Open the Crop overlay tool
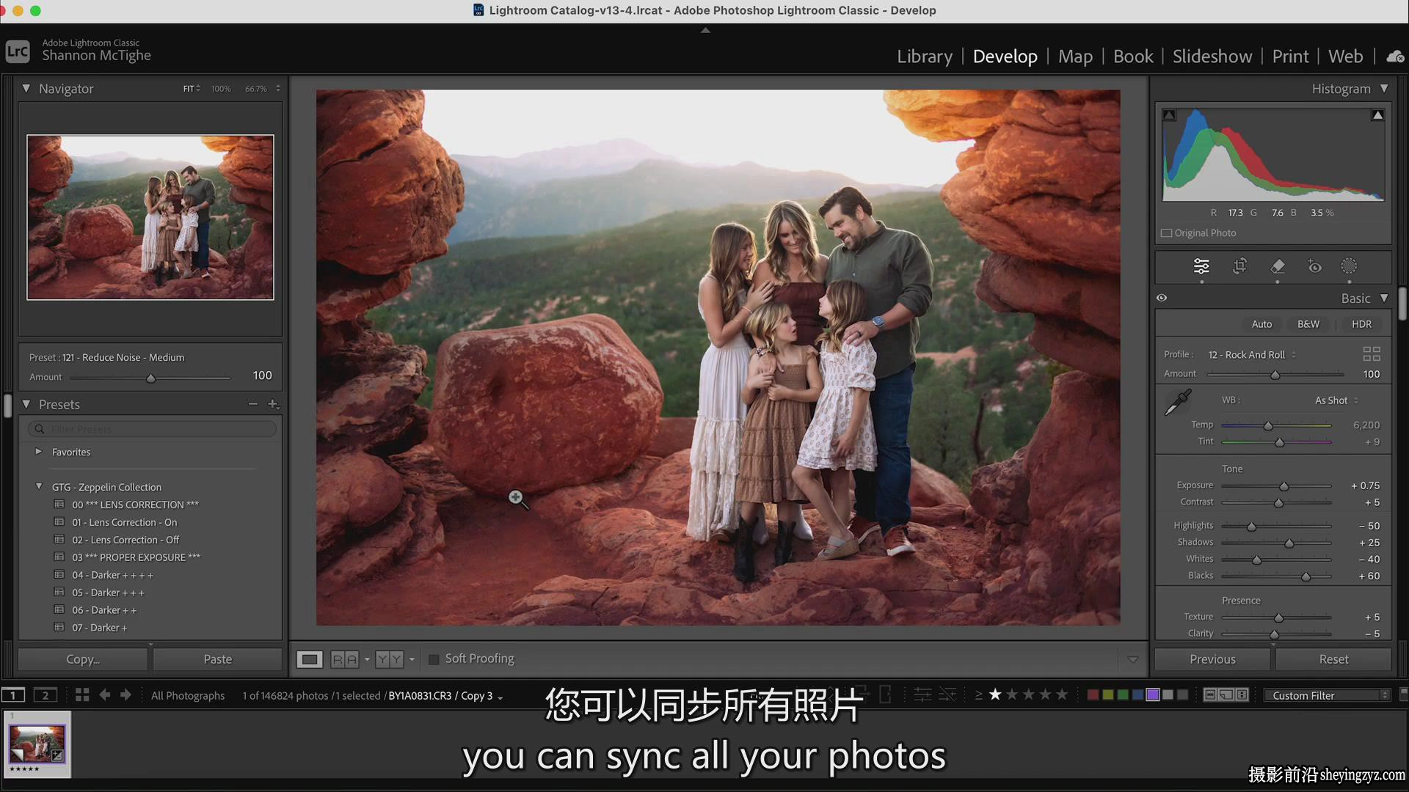1409x792 pixels. tap(1239, 266)
